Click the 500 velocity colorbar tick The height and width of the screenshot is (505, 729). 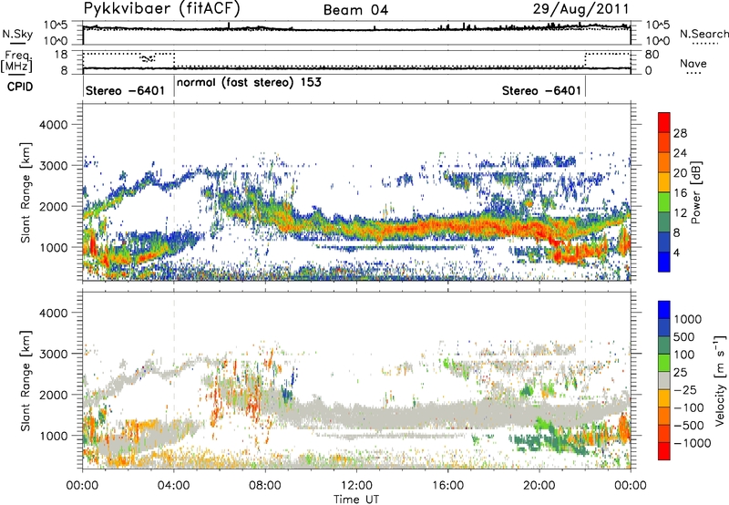684,337
